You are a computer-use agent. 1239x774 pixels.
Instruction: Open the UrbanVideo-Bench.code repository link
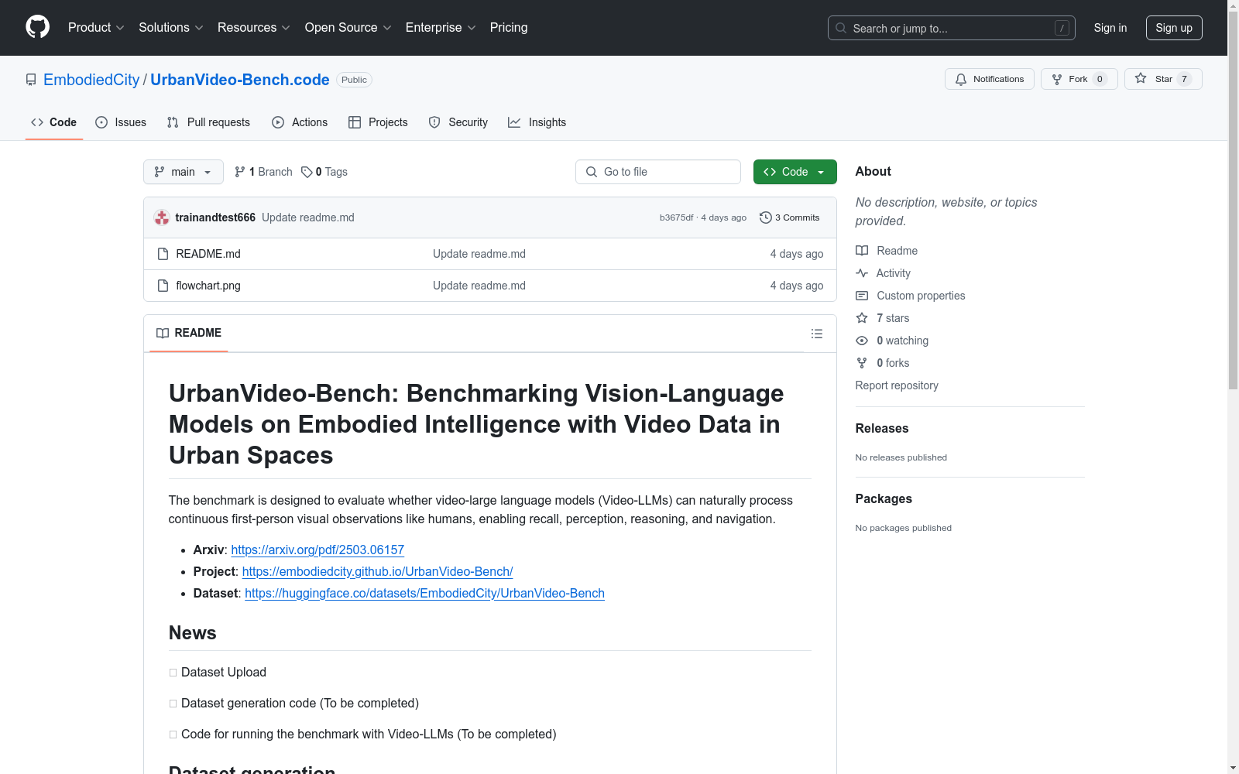240,80
